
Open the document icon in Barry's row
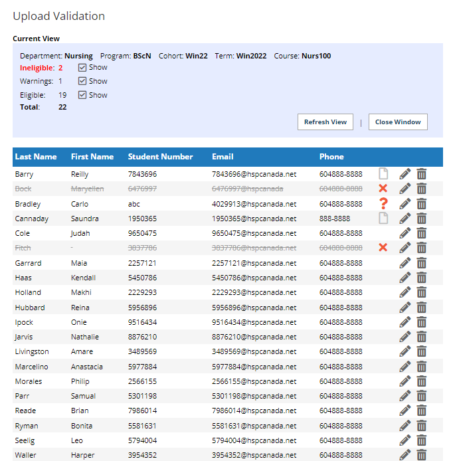(x=383, y=174)
